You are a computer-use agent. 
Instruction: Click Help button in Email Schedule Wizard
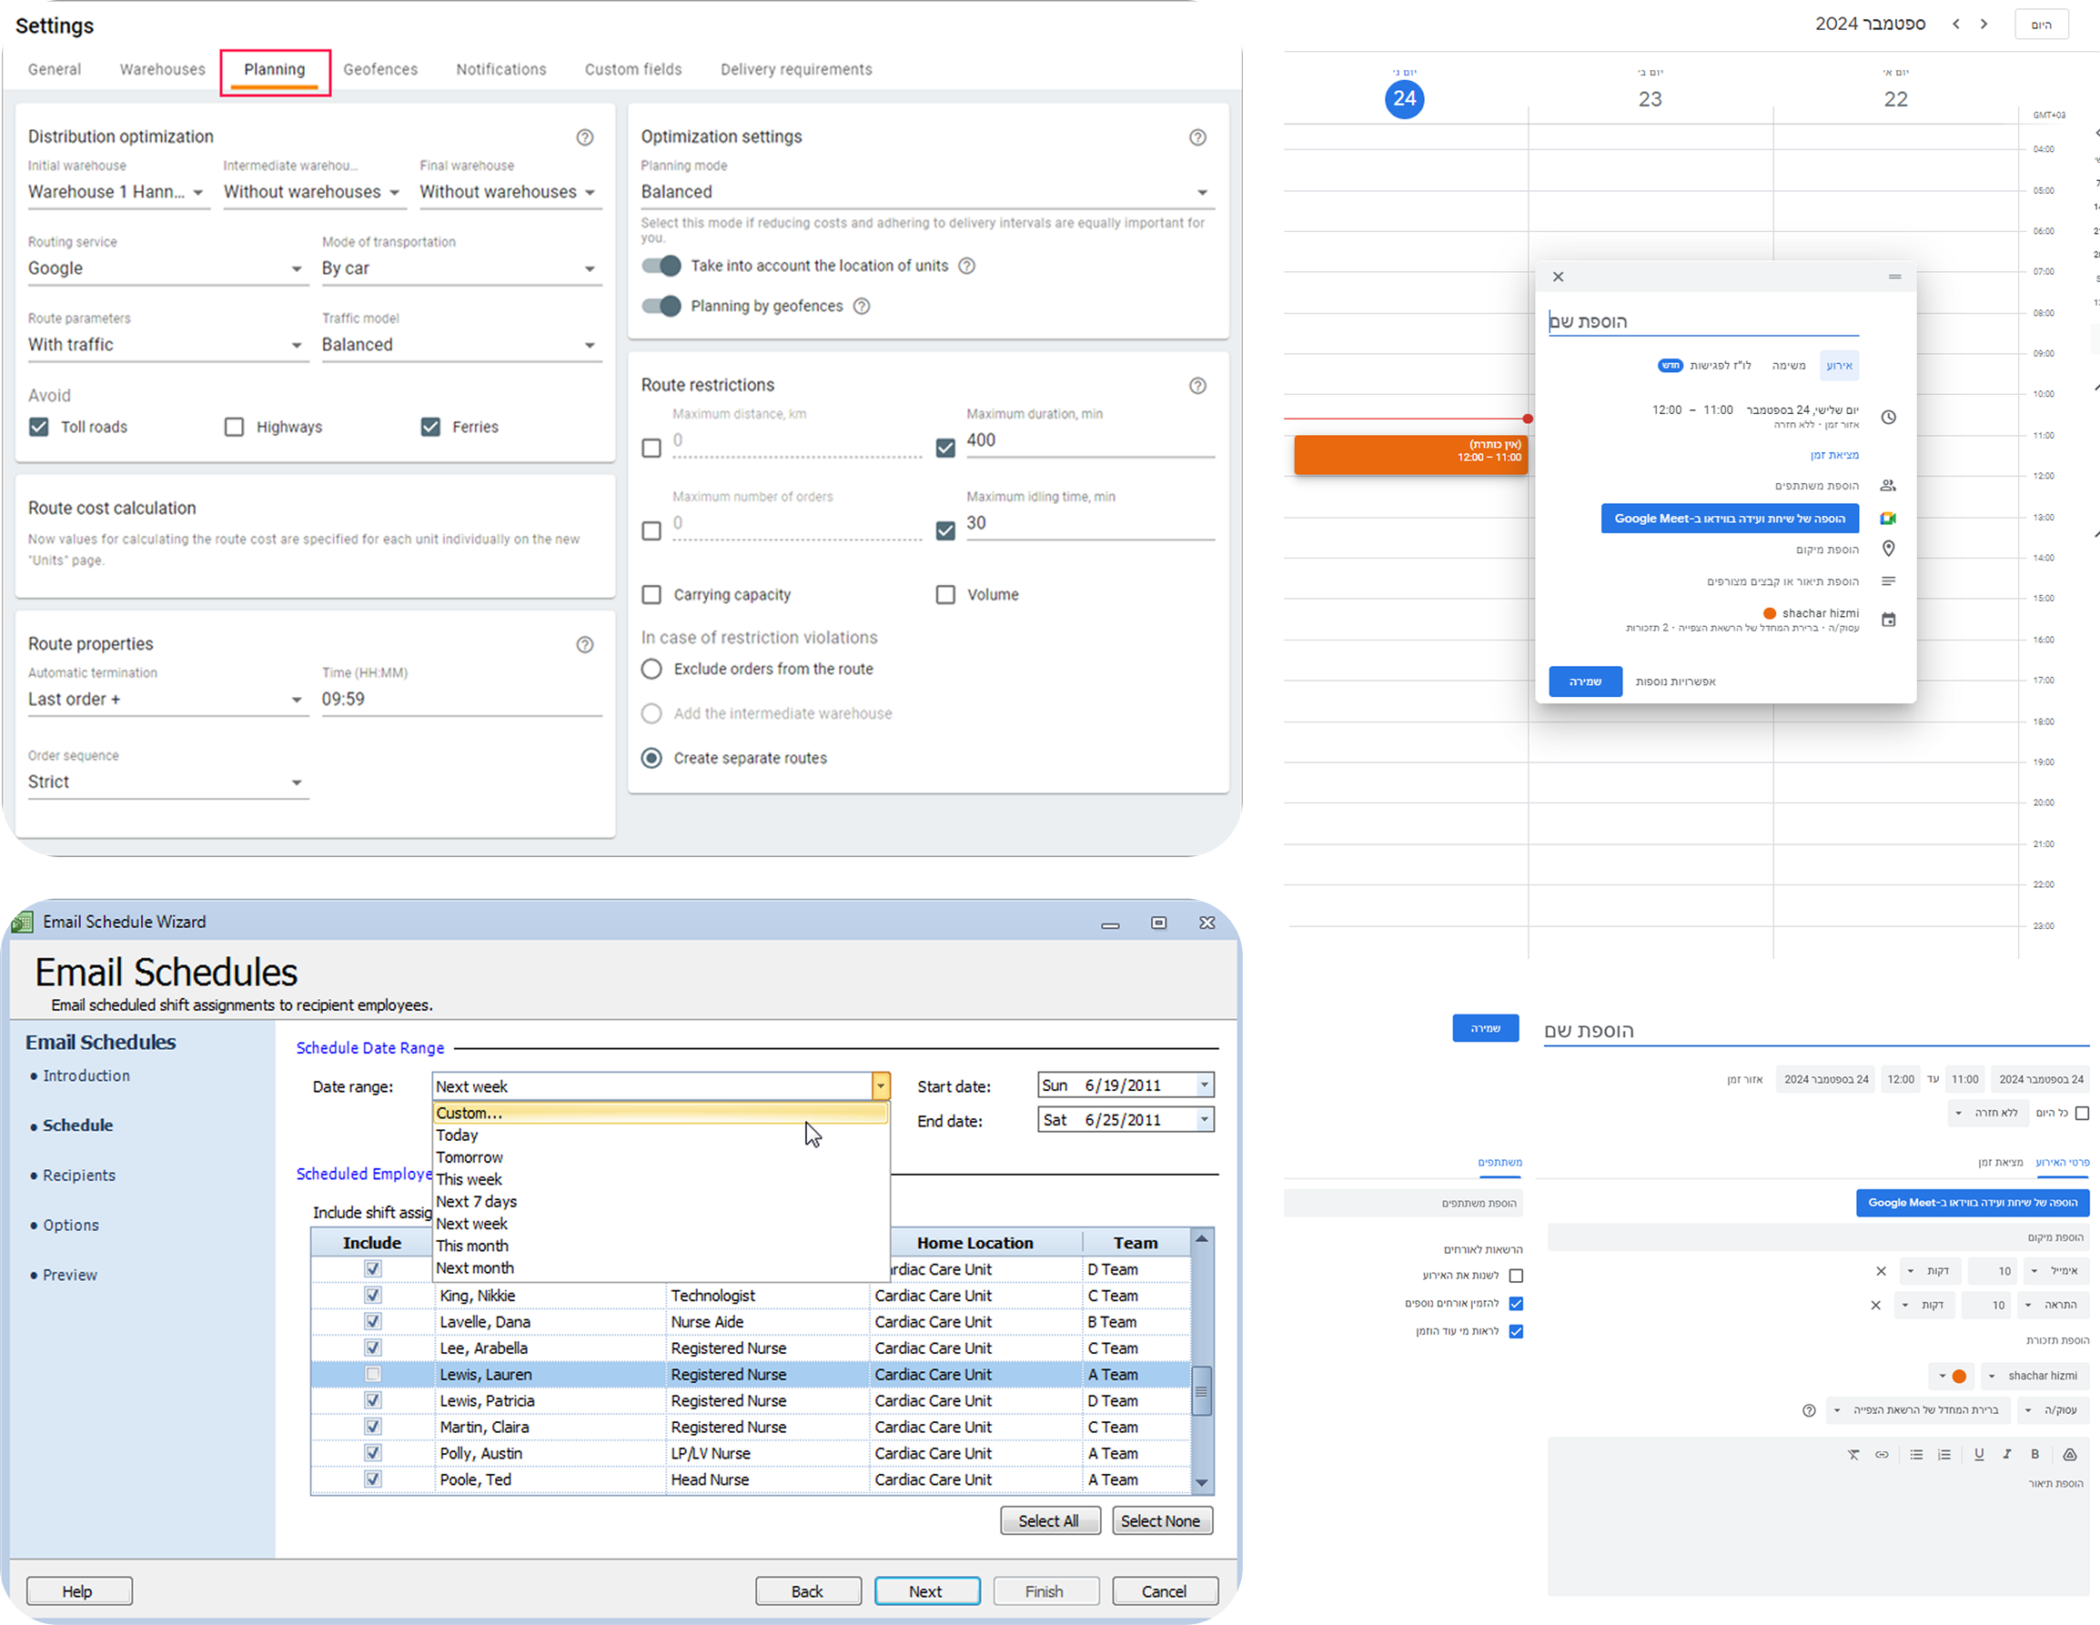coord(78,1591)
